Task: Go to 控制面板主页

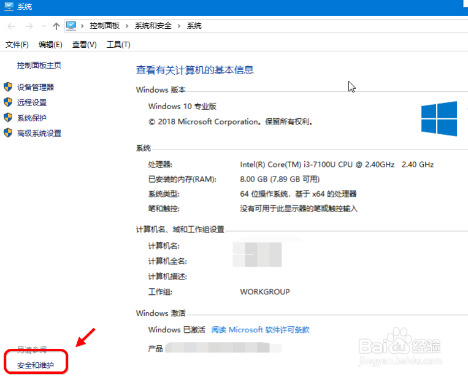Action: coord(39,66)
